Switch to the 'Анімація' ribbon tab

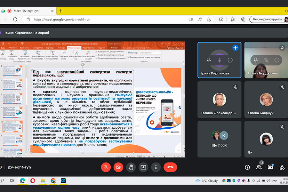click(61, 48)
